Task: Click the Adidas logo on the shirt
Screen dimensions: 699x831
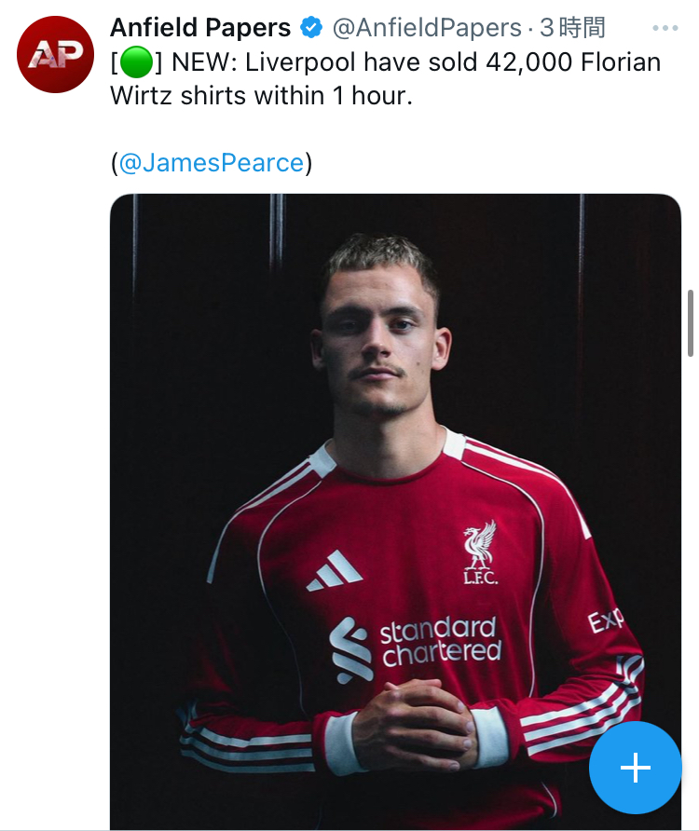Action: click(335, 570)
